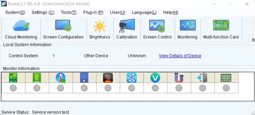Click status circle under thermometer icon
The width and height of the screenshot is (255, 115).
[x=60, y=88]
